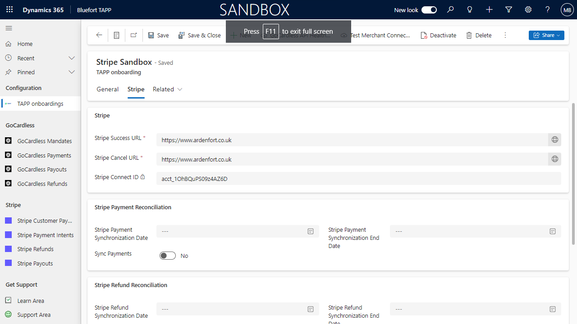
Task: Go to Home in sidebar
Action: coord(41,44)
